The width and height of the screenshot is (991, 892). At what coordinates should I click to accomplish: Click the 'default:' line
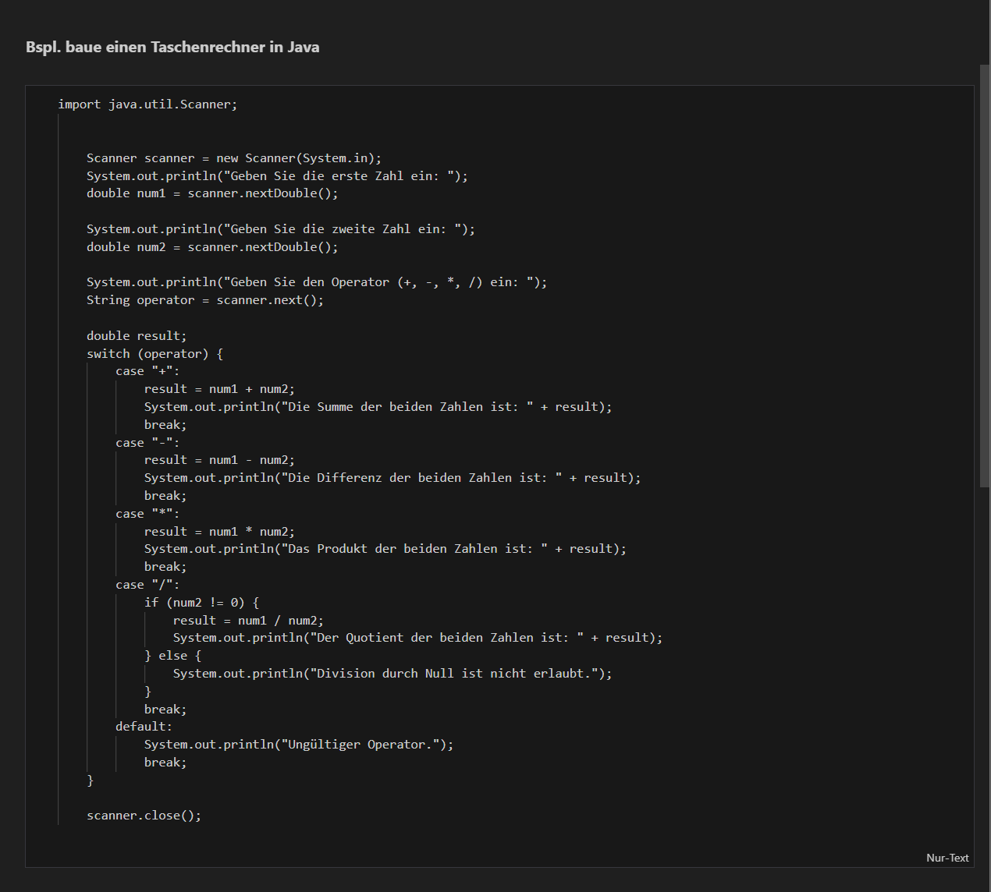coord(144,727)
